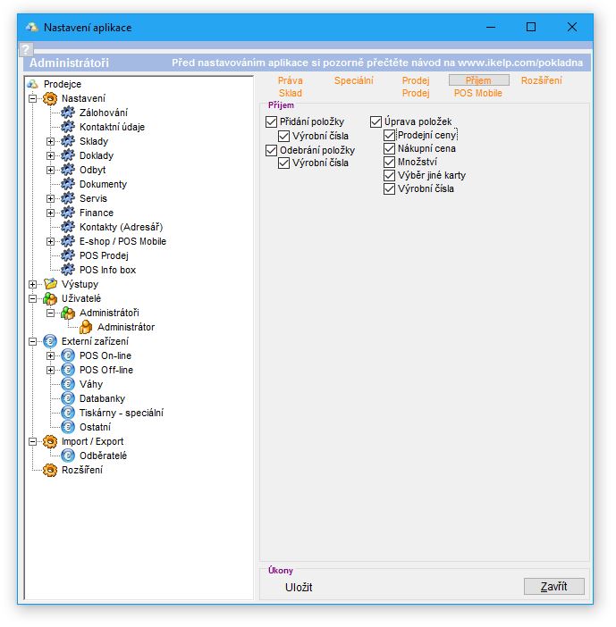
Task: Collapse the Uživatelé tree node
Action: [33, 298]
